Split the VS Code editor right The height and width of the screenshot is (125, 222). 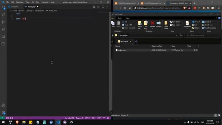[x=103, y=7]
